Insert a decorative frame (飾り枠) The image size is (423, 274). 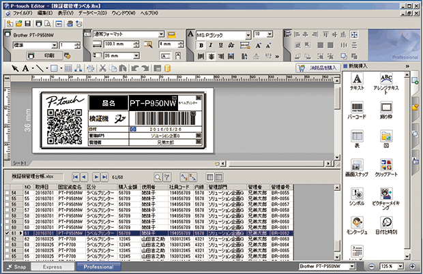pyautogui.click(x=386, y=110)
